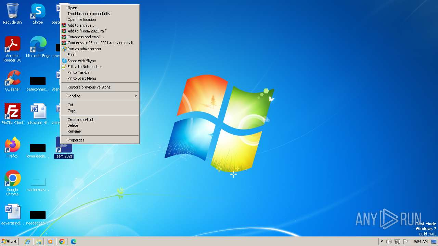Show hidden tray icons arrow
438x246 pixels.
382,242
